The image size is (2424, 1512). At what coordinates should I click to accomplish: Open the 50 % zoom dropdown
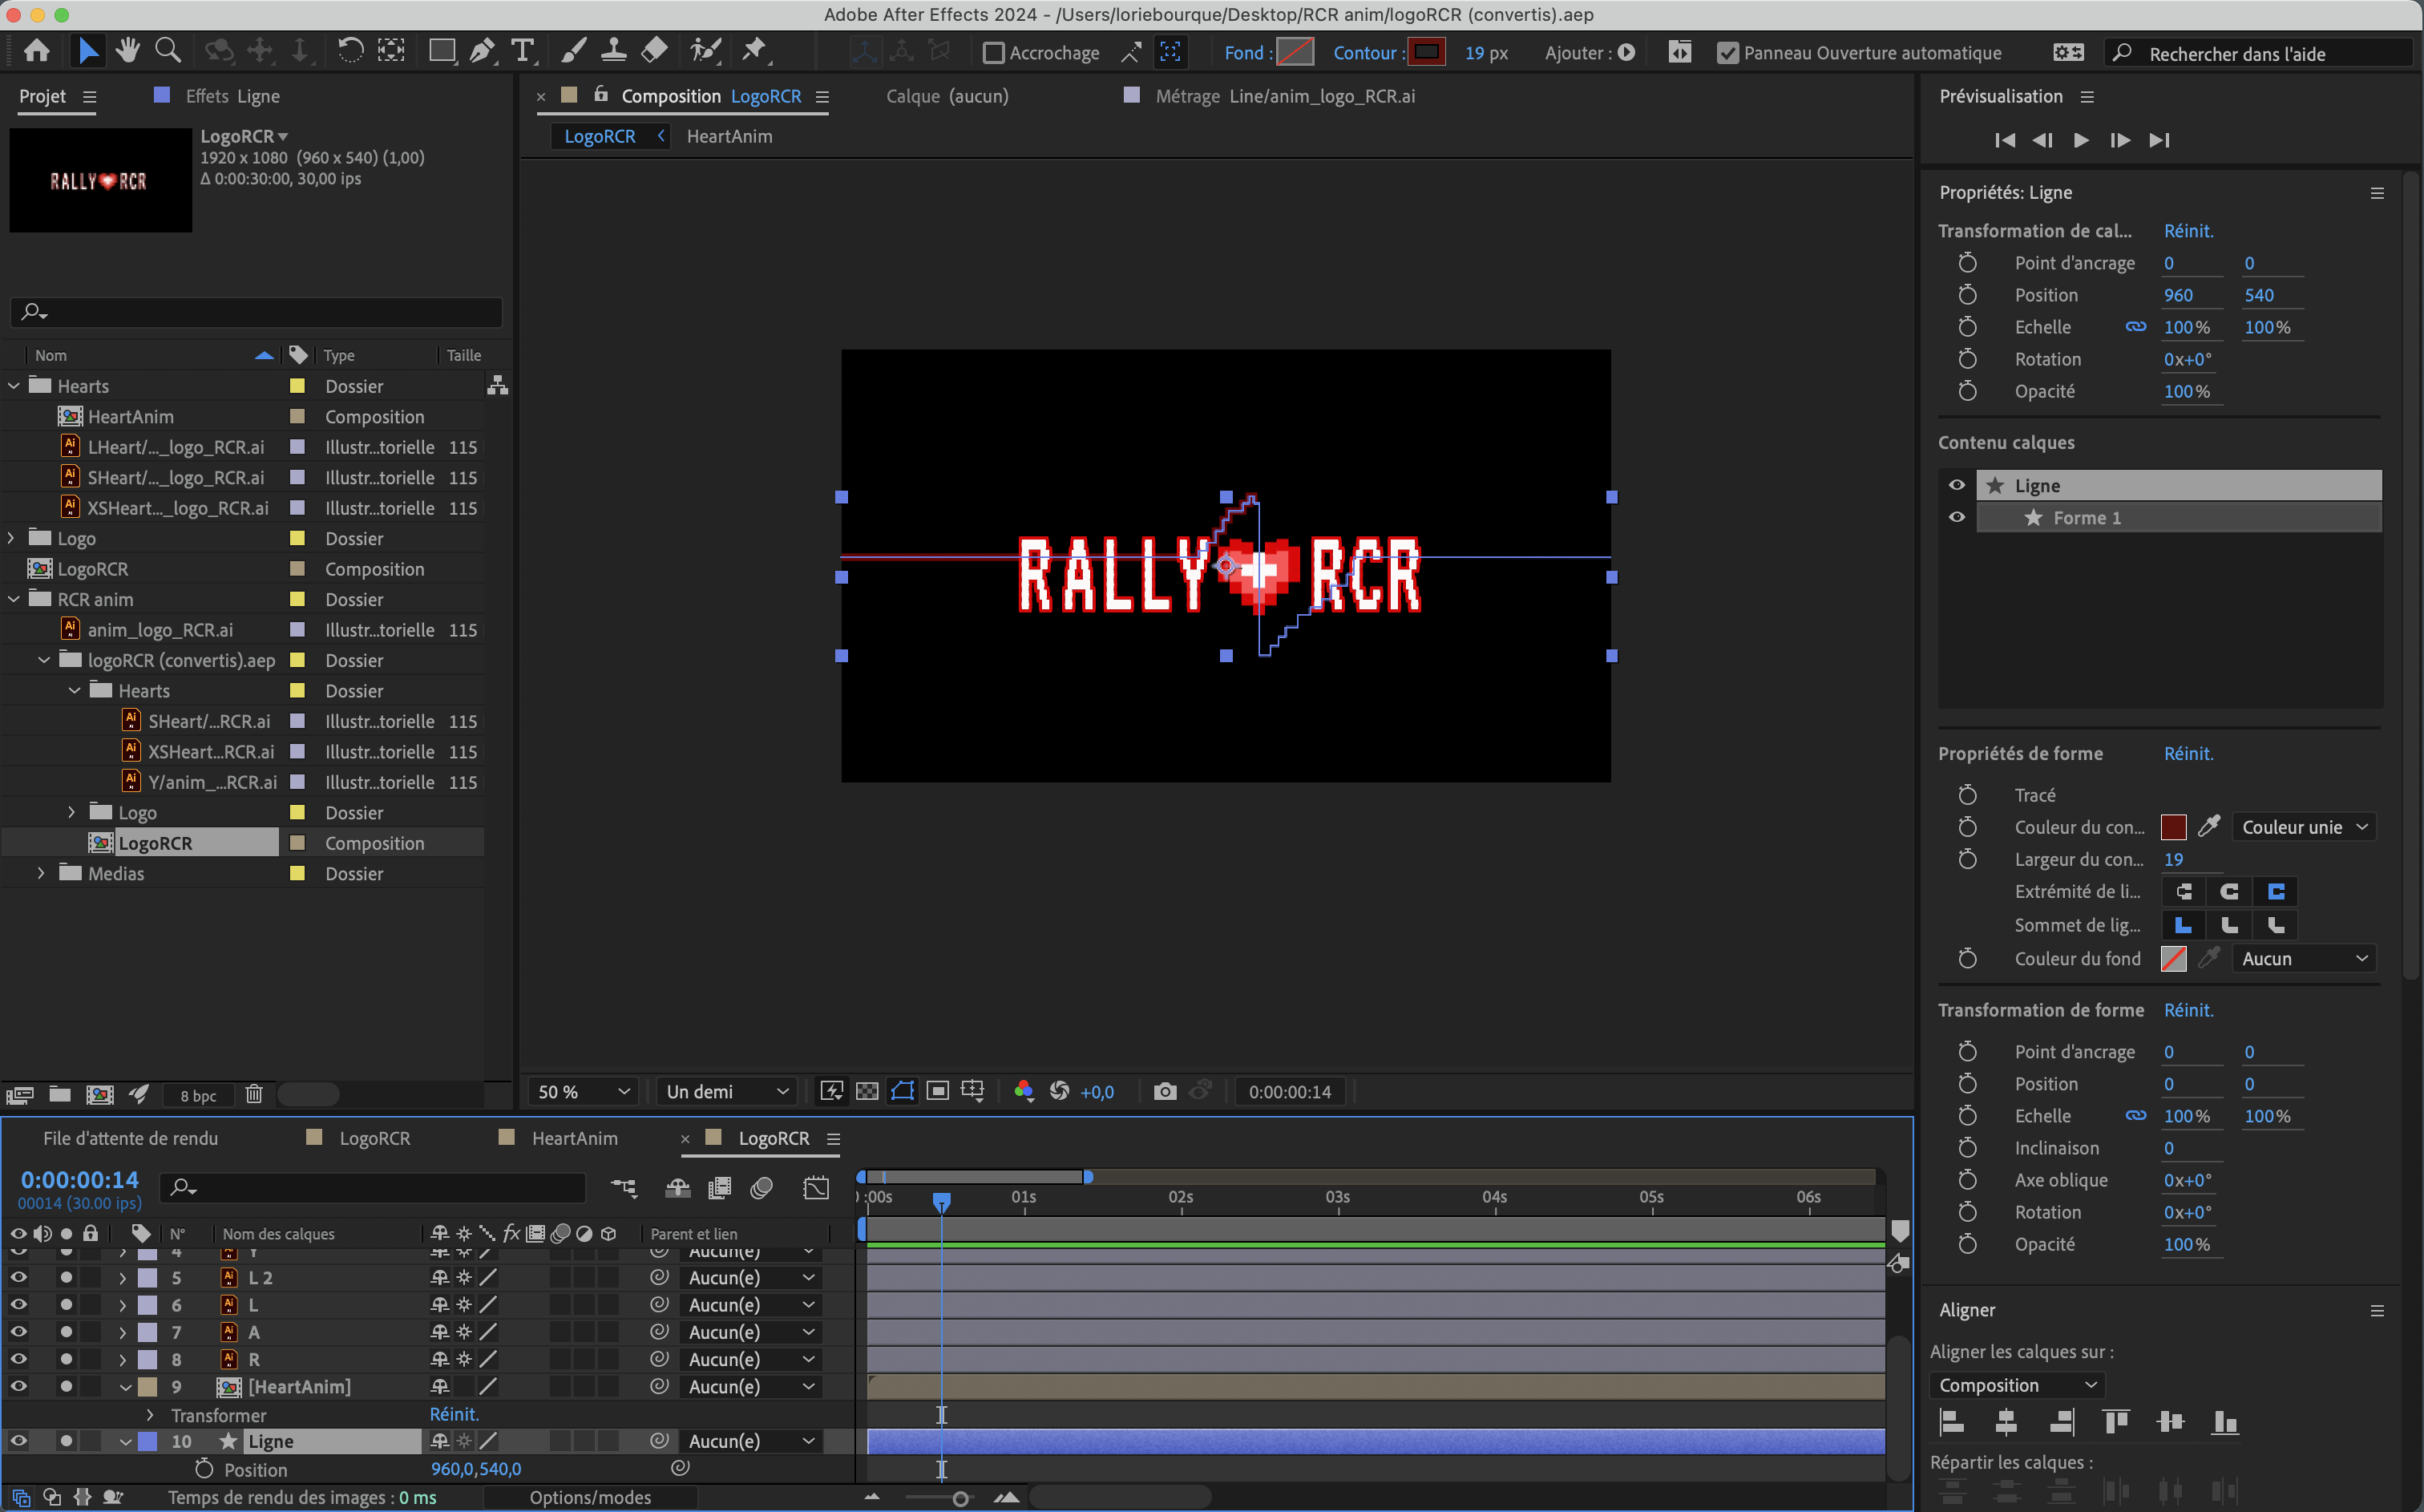[x=584, y=1091]
